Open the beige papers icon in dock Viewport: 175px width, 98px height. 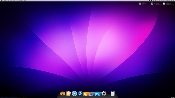69,94
